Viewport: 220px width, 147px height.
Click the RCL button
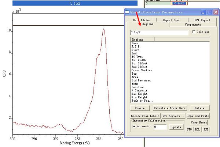(198, 129)
